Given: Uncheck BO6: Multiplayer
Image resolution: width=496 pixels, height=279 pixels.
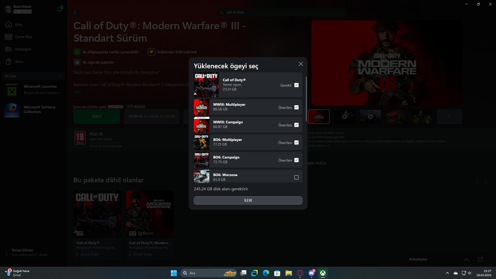Looking at the screenshot, I should tap(296, 142).
